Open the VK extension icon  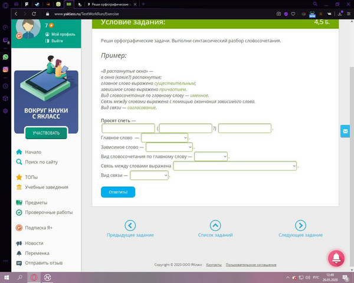coord(329,14)
